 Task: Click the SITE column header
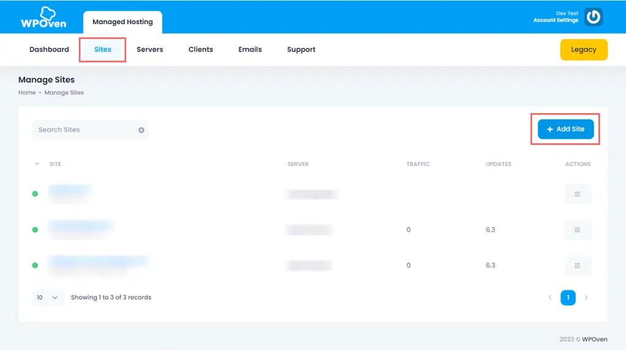[55, 164]
